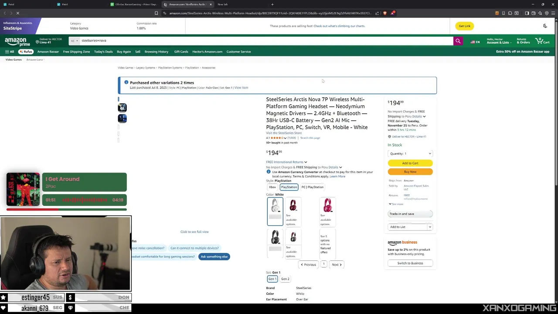Open Customer Service

click(238, 51)
